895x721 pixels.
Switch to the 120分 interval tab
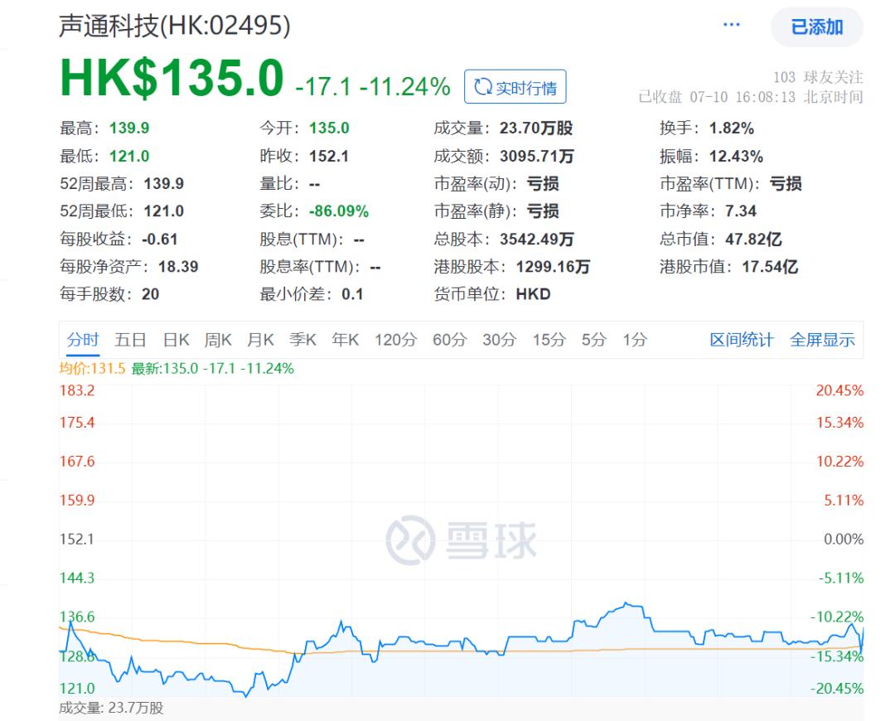pyautogui.click(x=394, y=340)
